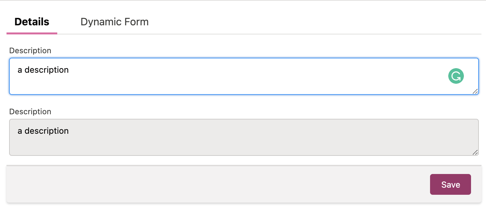
Task: Switch to the Dynamic Form tab
Action: coord(115,22)
